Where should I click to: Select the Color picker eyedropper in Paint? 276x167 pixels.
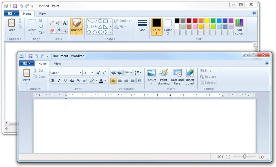click(x=58, y=30)
